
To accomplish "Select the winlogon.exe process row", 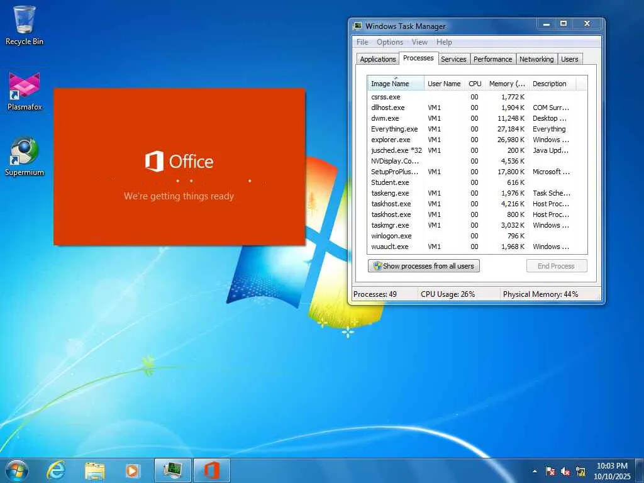I will [477, 236].
